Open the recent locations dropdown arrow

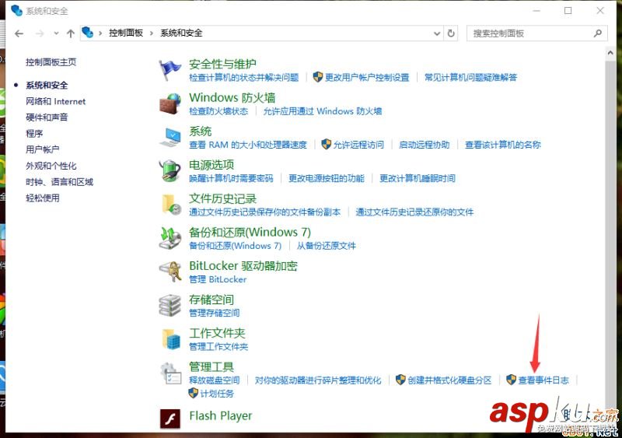point(56,33)
